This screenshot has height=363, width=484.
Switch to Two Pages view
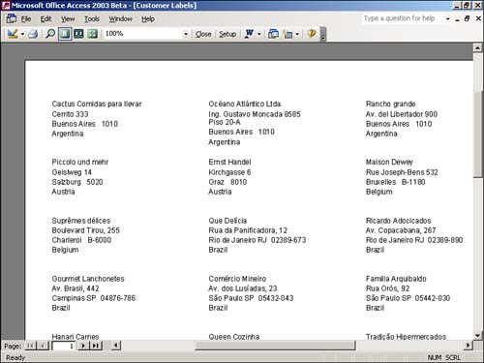point(78,34)
